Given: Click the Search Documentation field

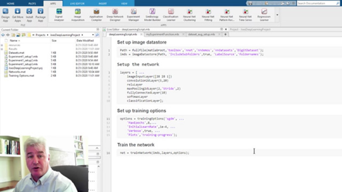Looking at the screenshot, I should pos(316,3).
